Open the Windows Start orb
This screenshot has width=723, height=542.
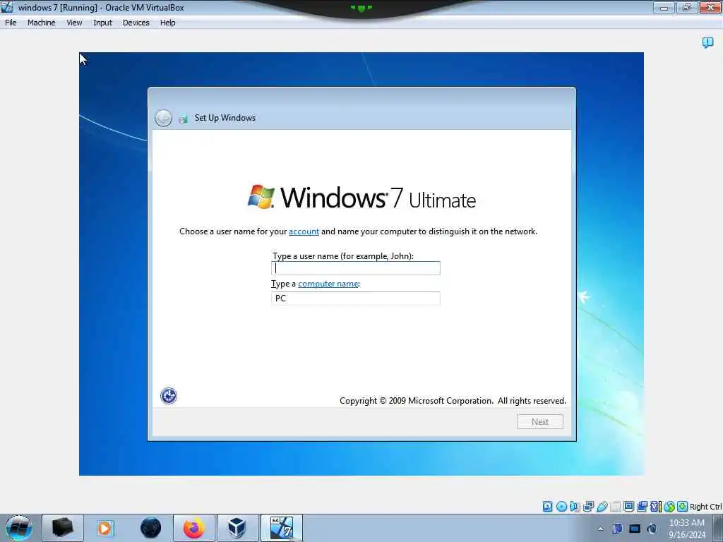pyautogui.click(x=19, y=528)
